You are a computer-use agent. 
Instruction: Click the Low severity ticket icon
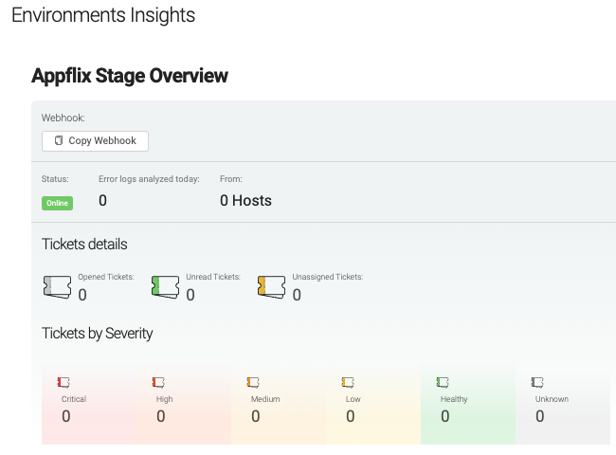tap(349, 382)
